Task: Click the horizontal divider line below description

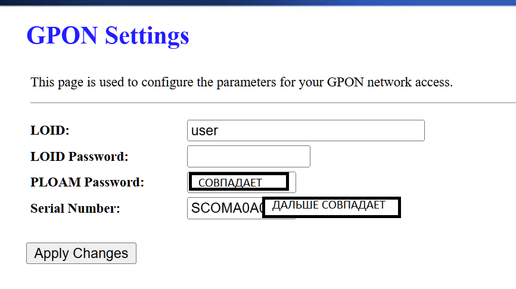Action: point(273,103)
